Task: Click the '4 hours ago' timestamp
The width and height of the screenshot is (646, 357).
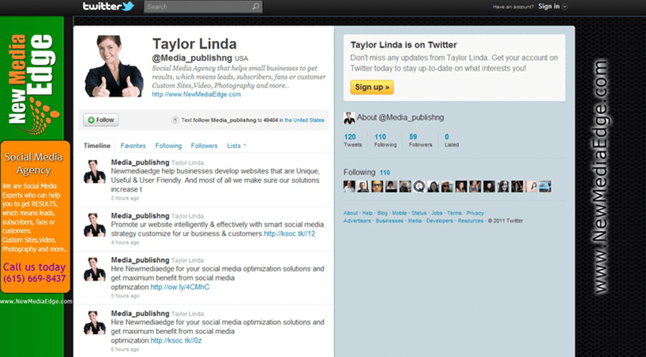Action: (125, 243)
